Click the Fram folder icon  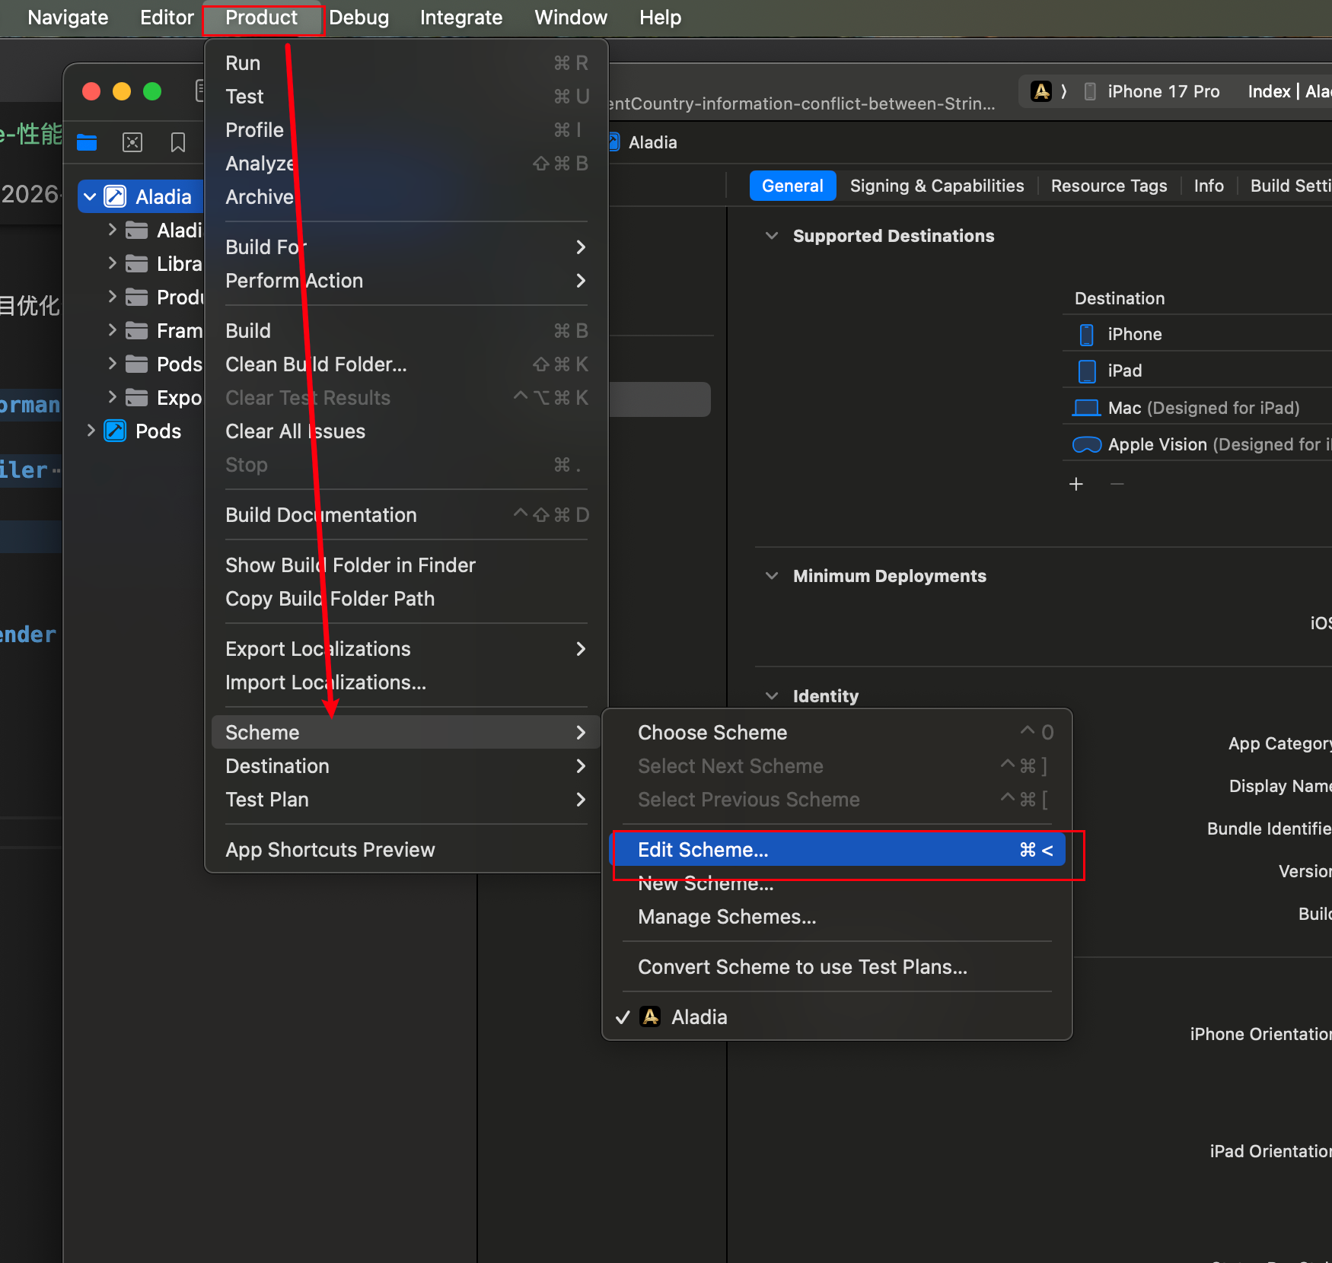[x=136, y=330]
